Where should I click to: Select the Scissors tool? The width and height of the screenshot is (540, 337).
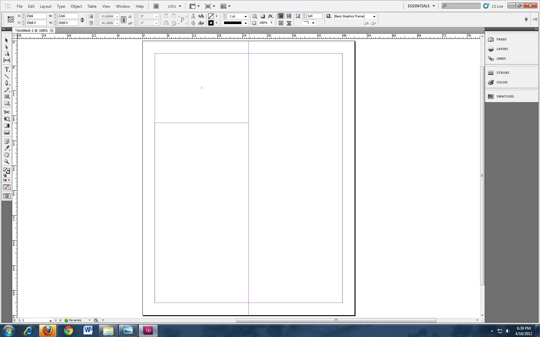tap(6, 112)
